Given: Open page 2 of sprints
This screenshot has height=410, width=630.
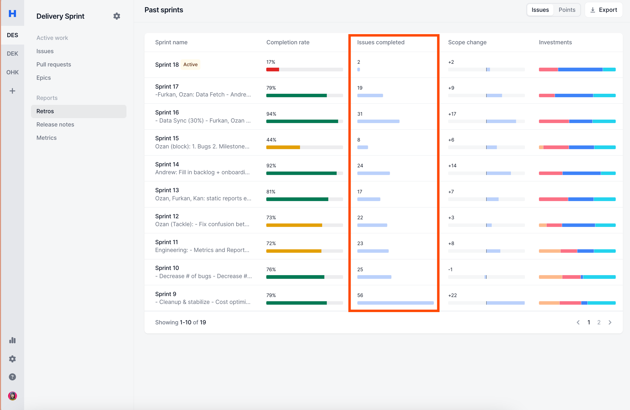Looking at the screenshot, I should (599, 322).
